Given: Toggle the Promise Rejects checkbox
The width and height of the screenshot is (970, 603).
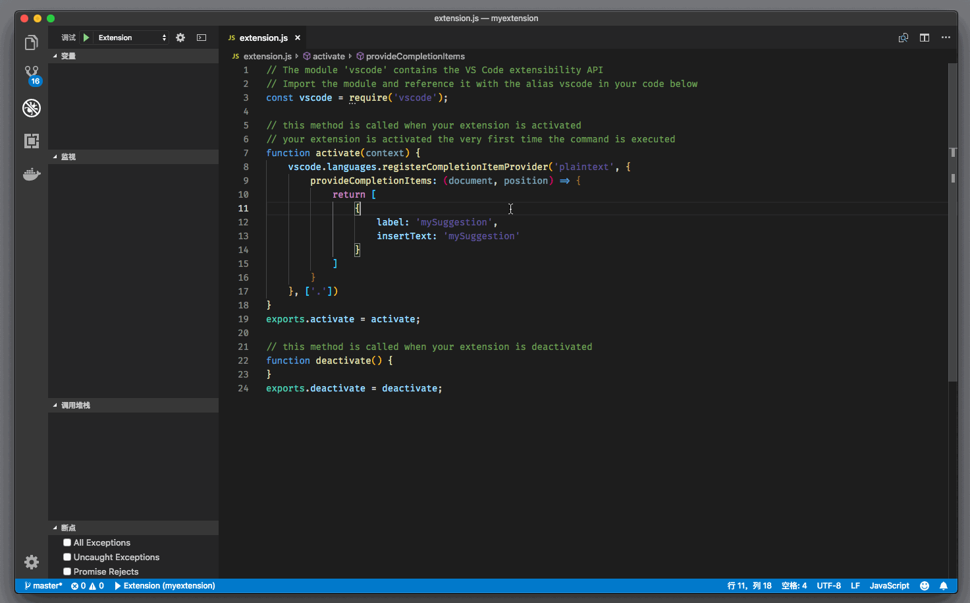Looking at the screenshot, I should 67,571.
